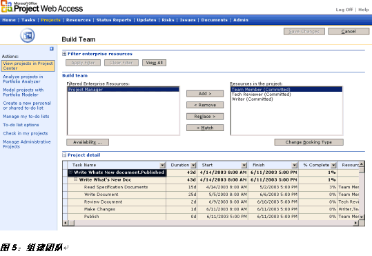The width and height of the screenshot is (372, 256).
Task: Open View projects in Project Center
Action: (x=28, y=66)
